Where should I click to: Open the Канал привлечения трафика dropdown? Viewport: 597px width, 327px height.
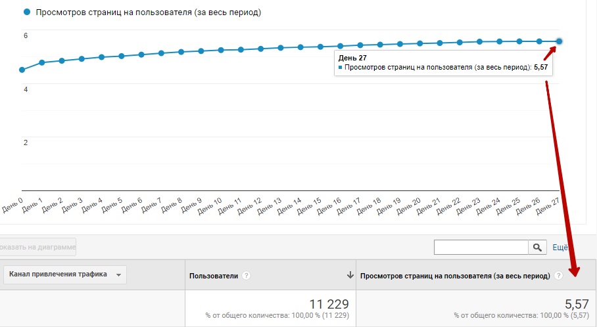[x=64, y=275]
